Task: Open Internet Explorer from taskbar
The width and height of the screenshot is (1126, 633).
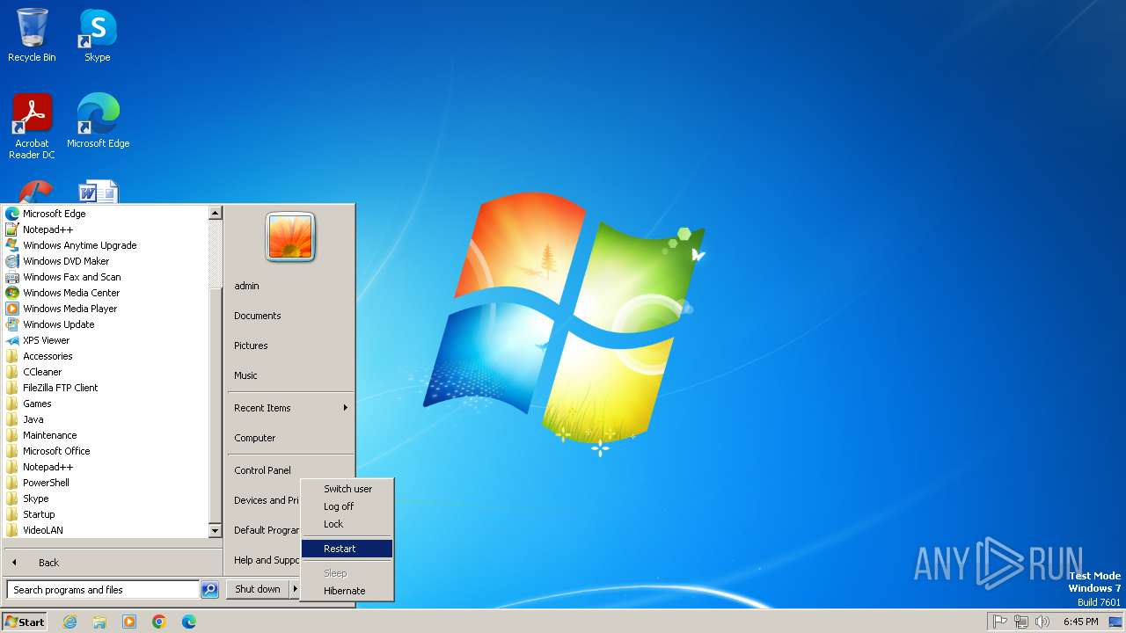Action: tap(69, 622)
